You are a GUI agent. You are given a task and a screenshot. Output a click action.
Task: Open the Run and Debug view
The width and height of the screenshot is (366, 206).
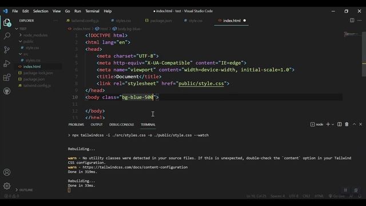coord(7,64)
